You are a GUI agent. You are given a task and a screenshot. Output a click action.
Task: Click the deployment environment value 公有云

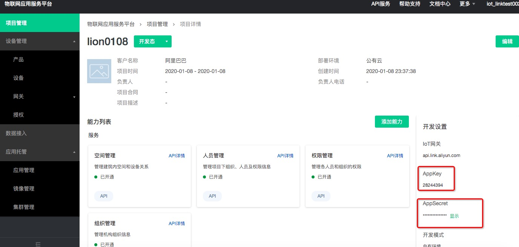(374, 61)
